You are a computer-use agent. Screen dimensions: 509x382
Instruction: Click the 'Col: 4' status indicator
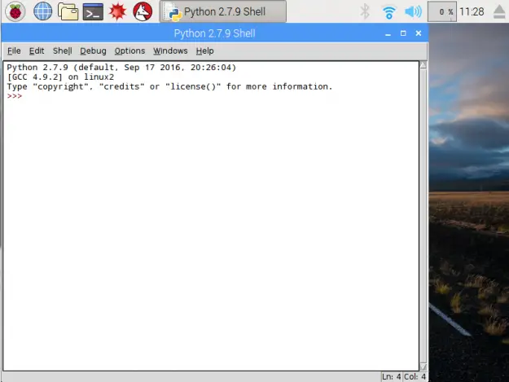(415, 377)
